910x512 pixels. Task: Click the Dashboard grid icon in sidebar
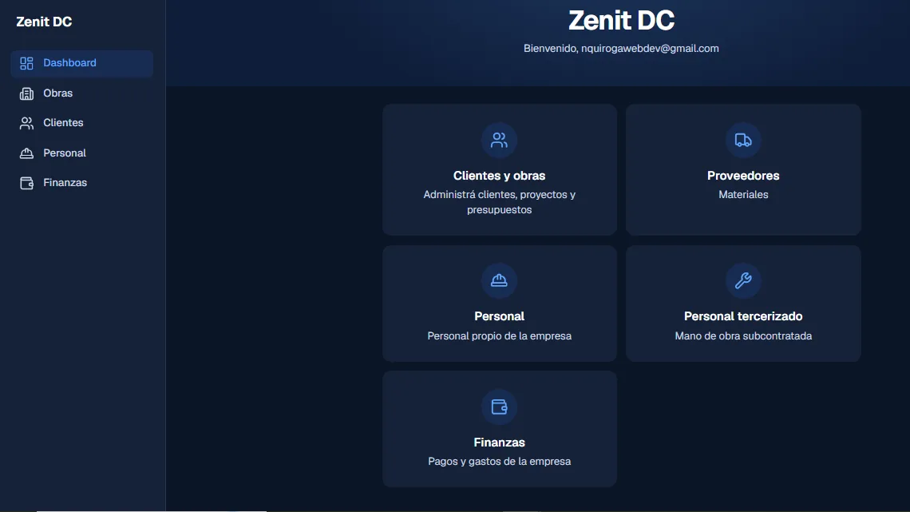tap(26, 63)
